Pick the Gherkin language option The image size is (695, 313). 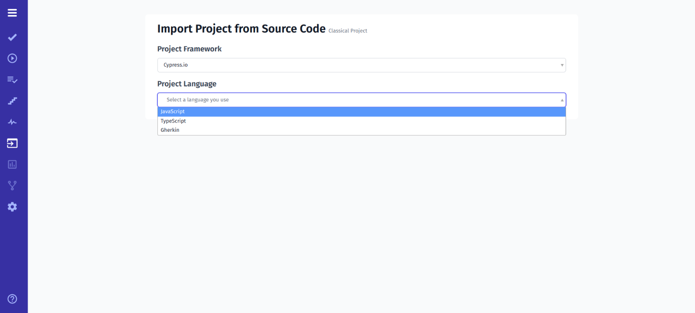tap(170, 130)
